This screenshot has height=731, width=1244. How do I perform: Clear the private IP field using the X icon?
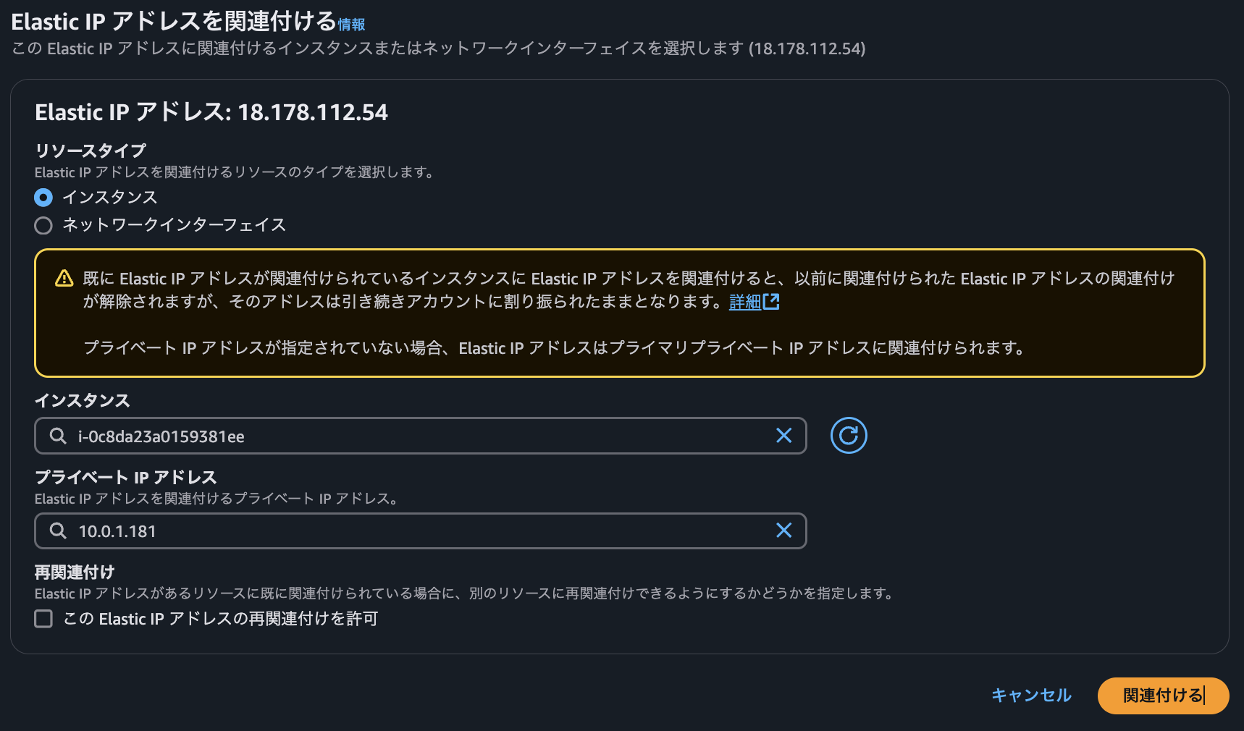coord(784,531)
